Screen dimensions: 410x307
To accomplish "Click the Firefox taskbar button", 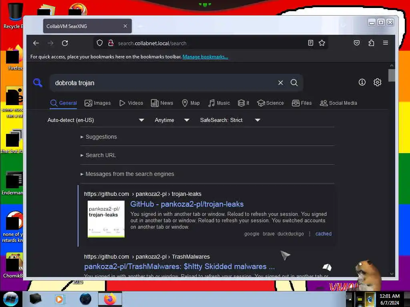I will click(110, 299).
